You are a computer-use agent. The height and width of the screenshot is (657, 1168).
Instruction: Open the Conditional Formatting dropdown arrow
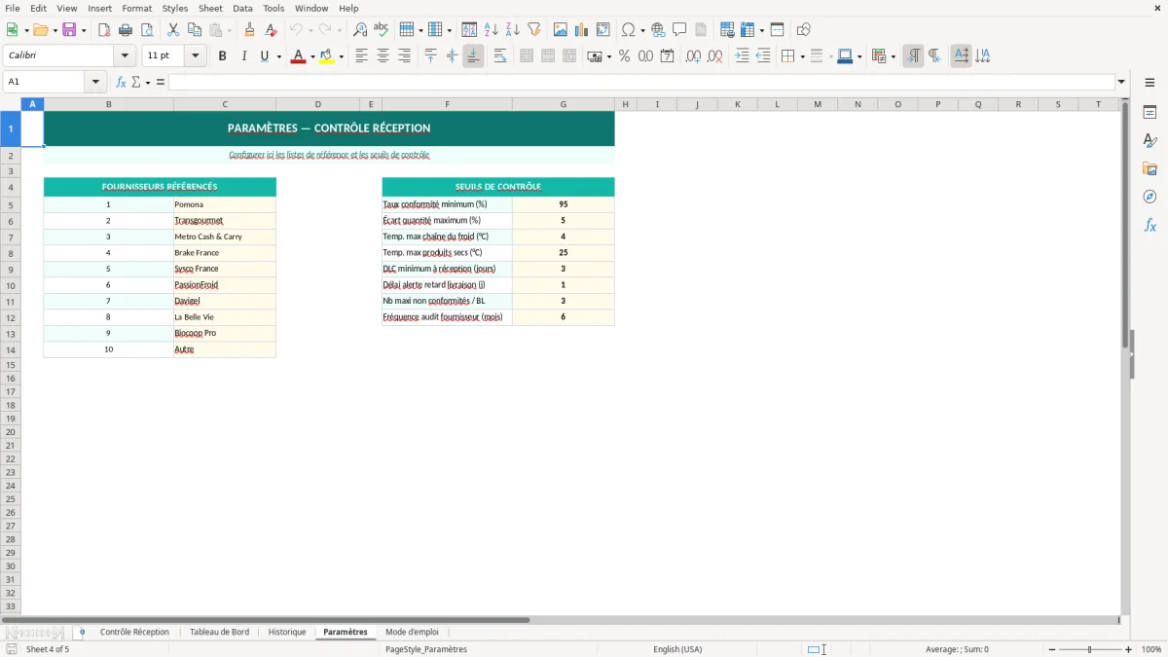(x=893, y=56)
